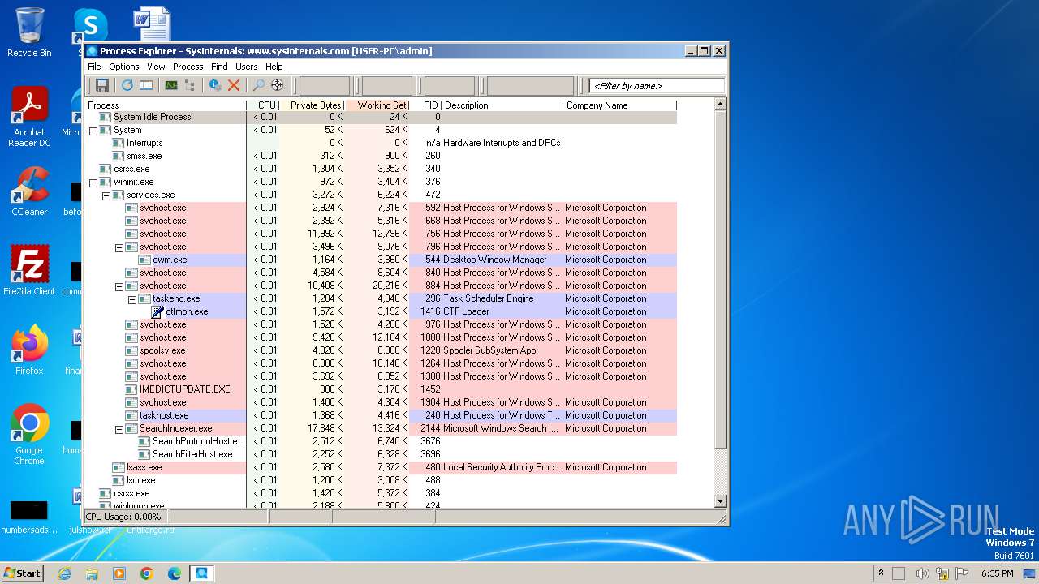Click the Refresh Now toolbar icon
The width and height of the screenshot is (1039, 584).
(127, 85)
